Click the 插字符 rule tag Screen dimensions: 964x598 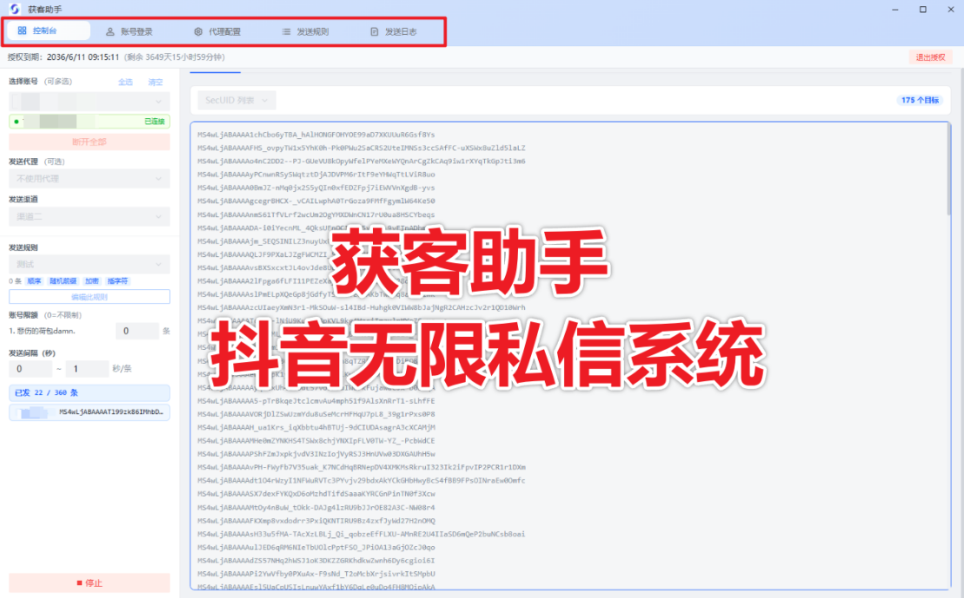point(117,281)
